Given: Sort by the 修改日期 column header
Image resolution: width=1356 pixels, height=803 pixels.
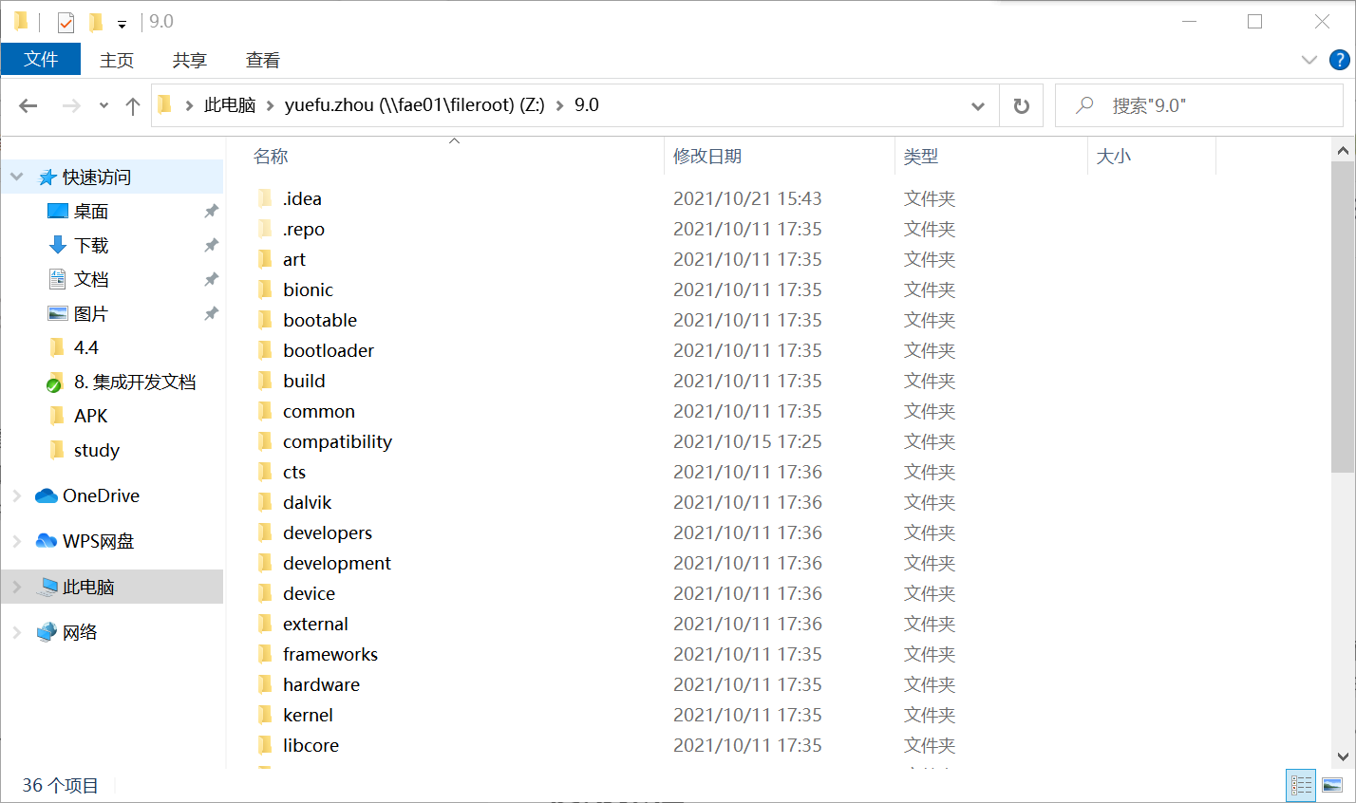Looking at the screenshot, I should [707, 157].
